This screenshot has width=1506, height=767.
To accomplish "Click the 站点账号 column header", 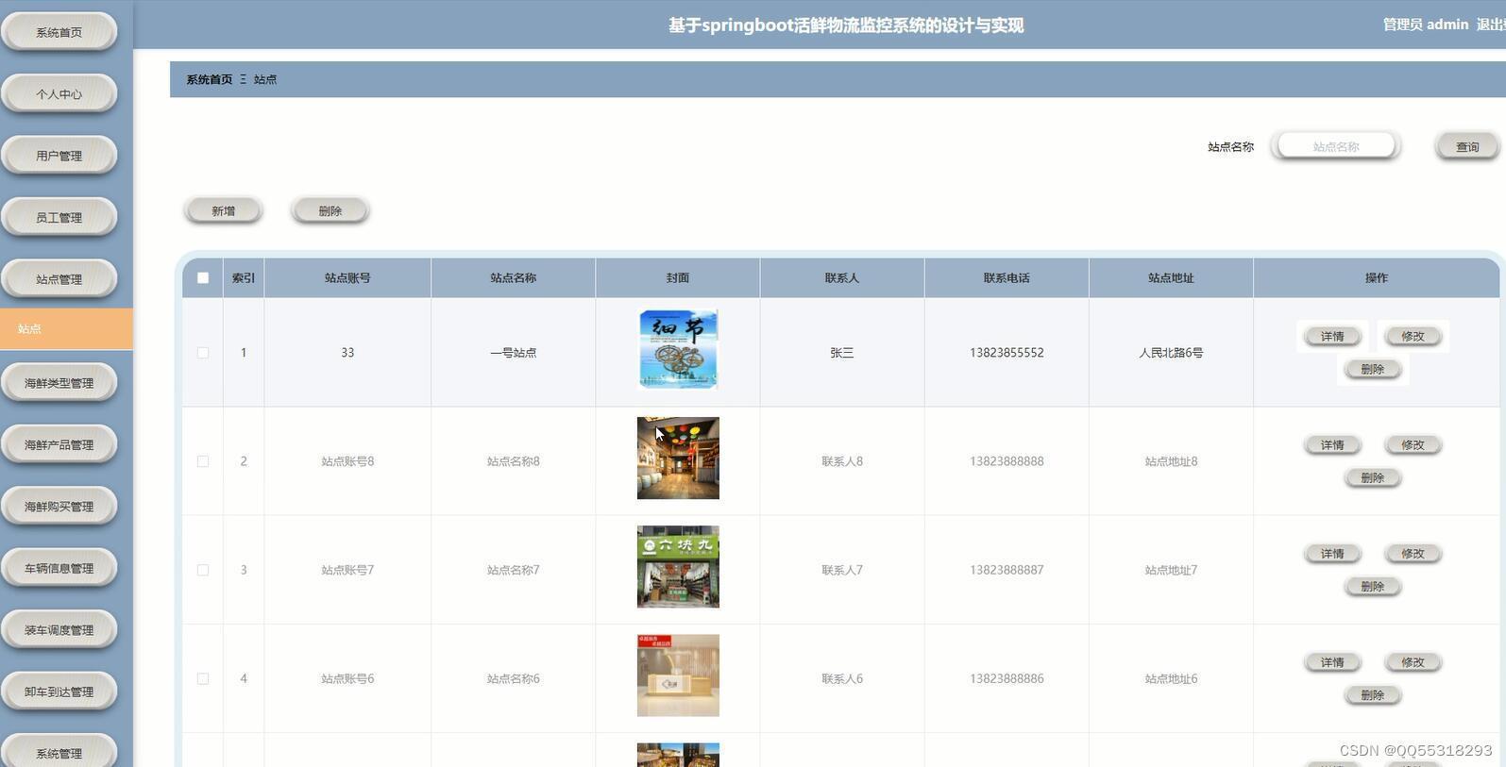I will coord(347,277).
